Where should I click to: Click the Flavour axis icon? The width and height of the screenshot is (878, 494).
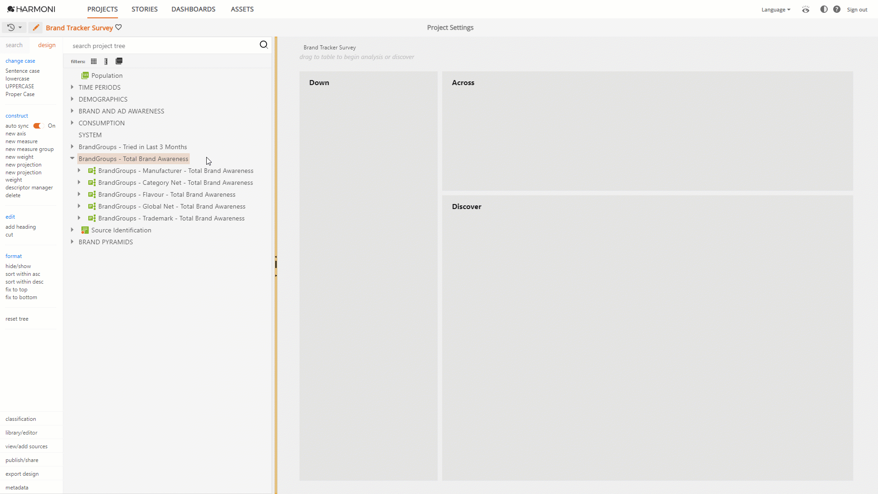pos(92,194)
